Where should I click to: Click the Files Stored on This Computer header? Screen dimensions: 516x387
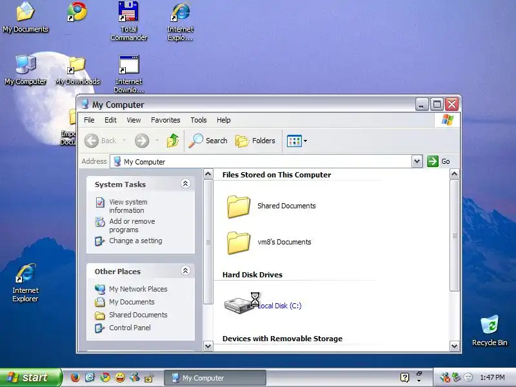(277, 175)
